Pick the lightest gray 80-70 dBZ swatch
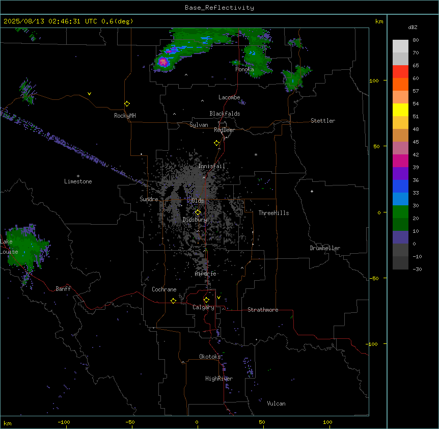The height and width of the screenshot is (429, 439). click(400, 46)
